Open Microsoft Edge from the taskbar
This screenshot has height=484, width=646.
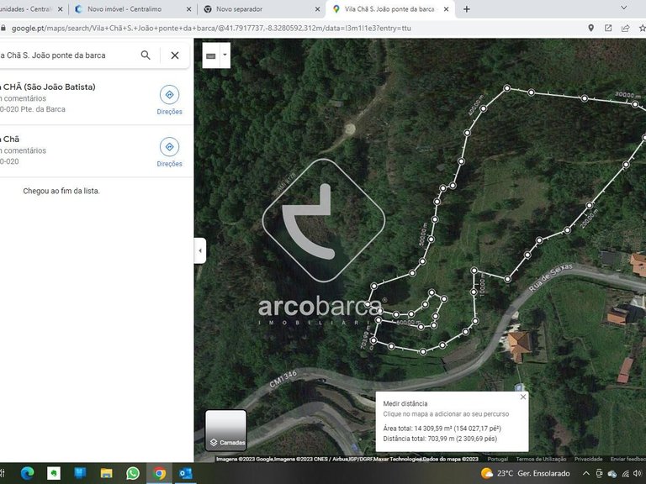click(27, 473)
